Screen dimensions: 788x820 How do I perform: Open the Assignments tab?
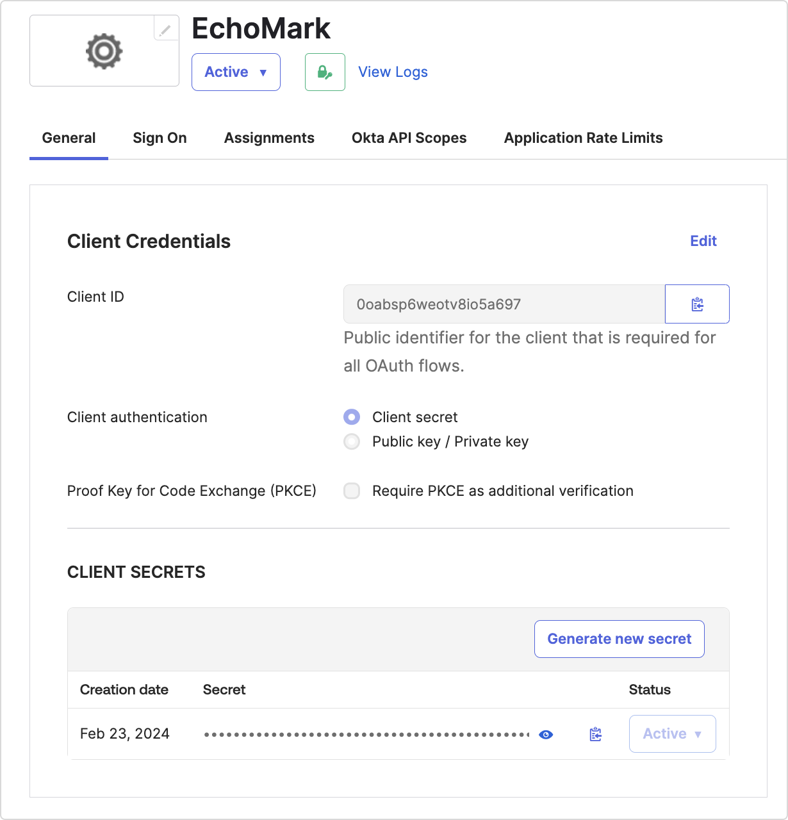pyautogui.click(x=269, y=138)
